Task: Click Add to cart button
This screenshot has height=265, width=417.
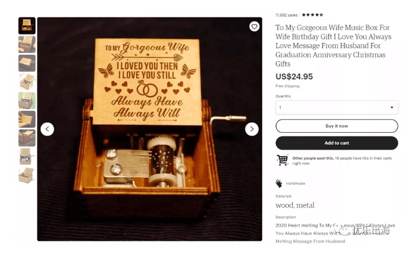Action: point(336,143)
